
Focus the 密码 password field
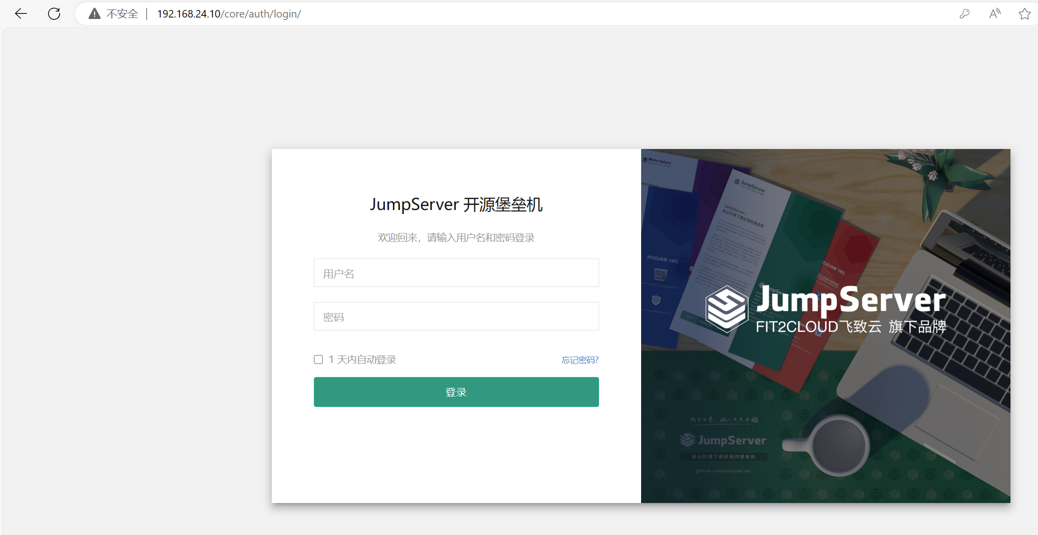tap(456, 316)
